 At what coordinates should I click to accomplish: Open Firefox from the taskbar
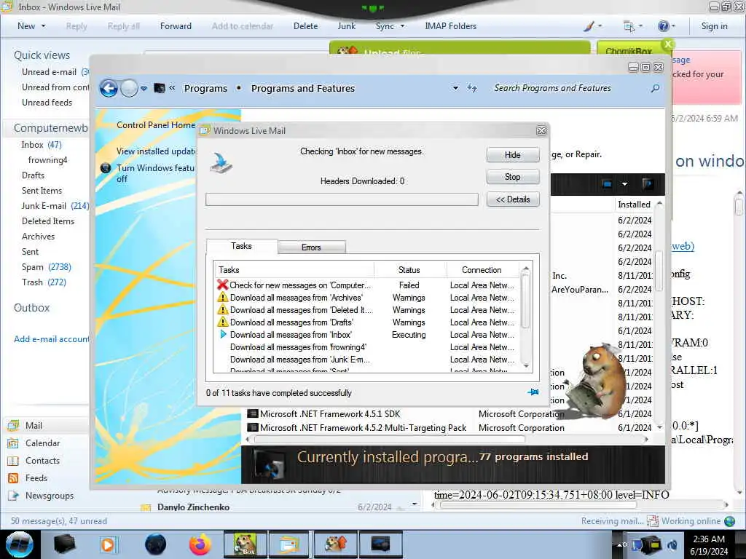tap(200, 544)
